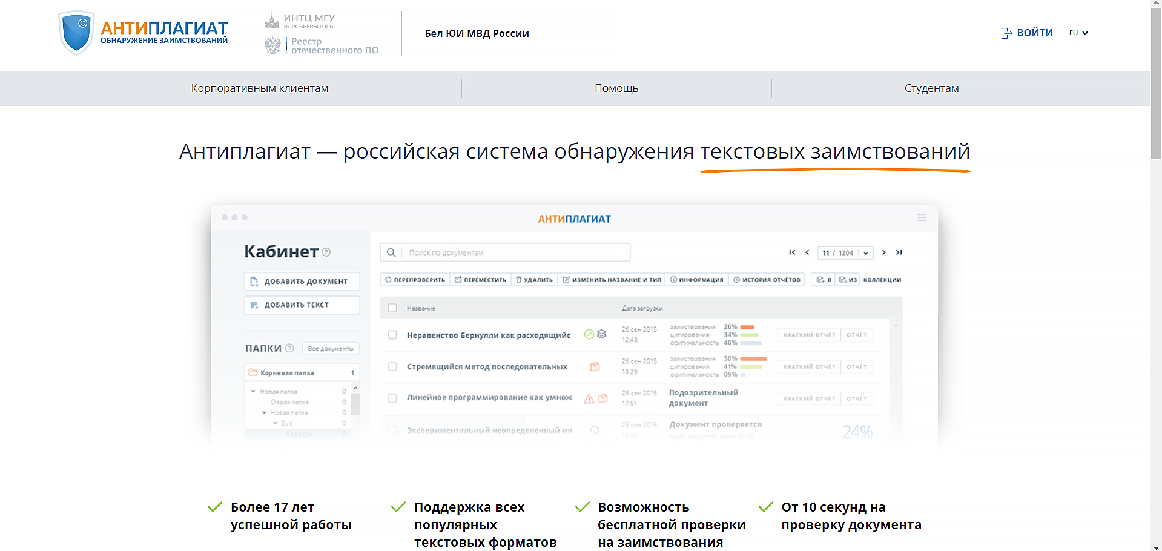Click the magnifier icon in document search
Image resolution: width=1162 pixels, height=551 pixels.
(x=391, y=252)
